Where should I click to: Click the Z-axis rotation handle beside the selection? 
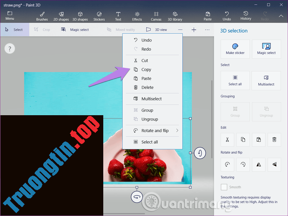[200, 153]
